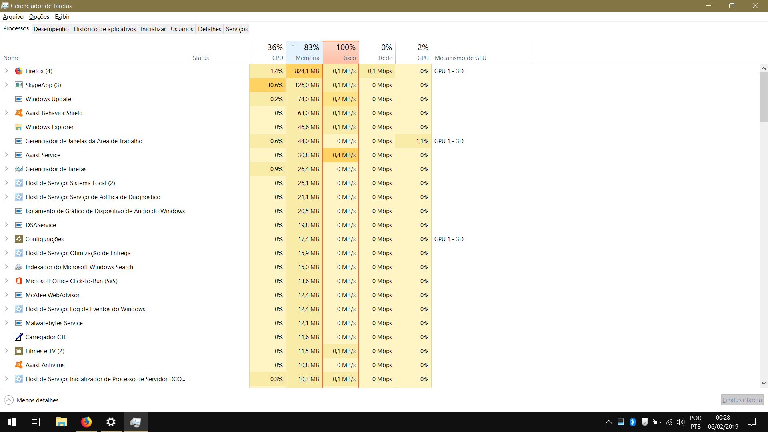The image size is (768, 432).
Task: Select SkypeApp's 30,6% CPU cell
Action: 268,85
